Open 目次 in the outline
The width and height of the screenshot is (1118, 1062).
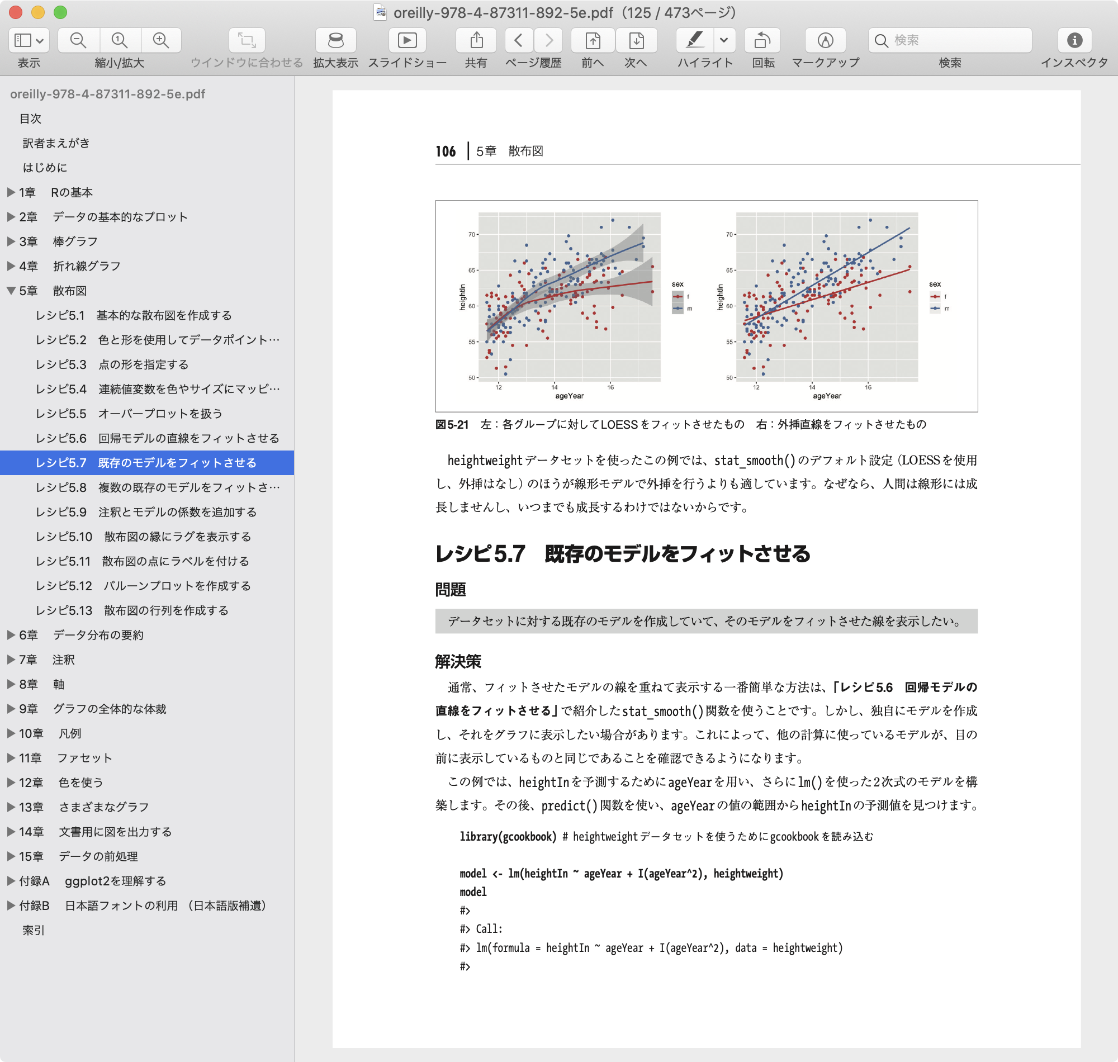31,119
